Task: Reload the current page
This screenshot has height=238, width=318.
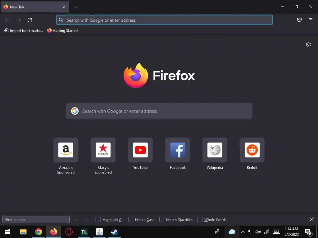Action: click(30, 20)
